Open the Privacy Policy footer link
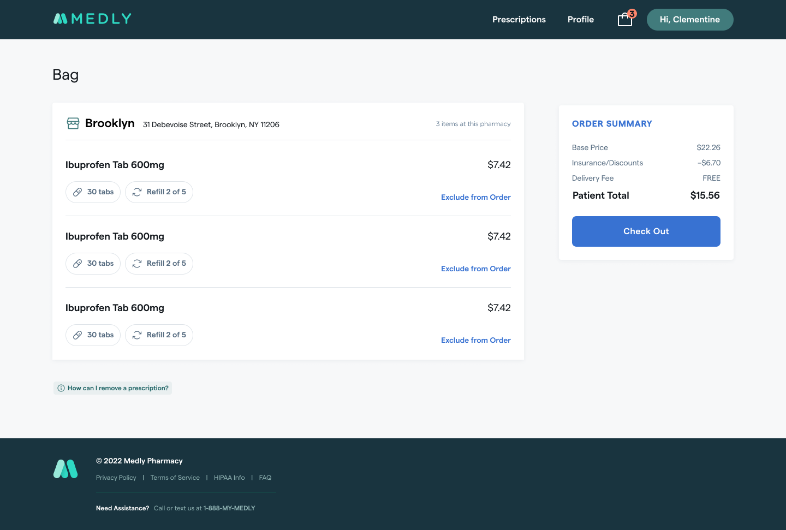 point(116,478)
